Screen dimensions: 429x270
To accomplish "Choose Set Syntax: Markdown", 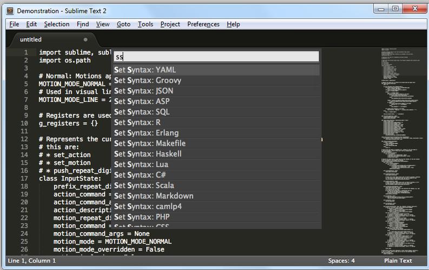I will 217,196.
